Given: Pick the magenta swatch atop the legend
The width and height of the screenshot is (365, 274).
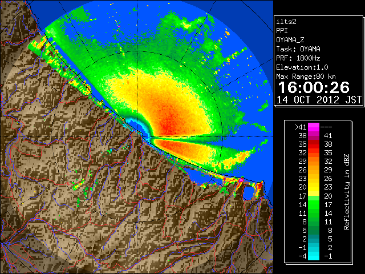Looking at the screenshot, I should 314,127.
